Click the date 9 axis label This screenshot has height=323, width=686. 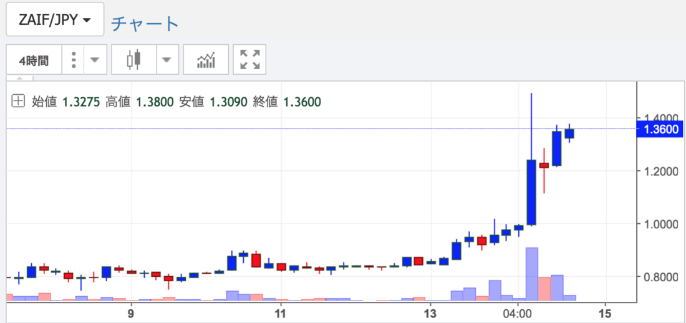click(130, 314)
